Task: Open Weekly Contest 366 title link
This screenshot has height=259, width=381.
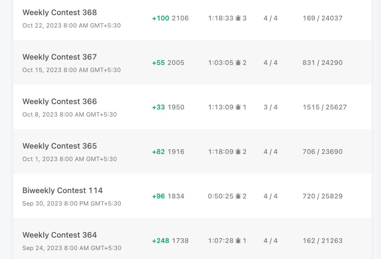Action: [x=60, y=101]
